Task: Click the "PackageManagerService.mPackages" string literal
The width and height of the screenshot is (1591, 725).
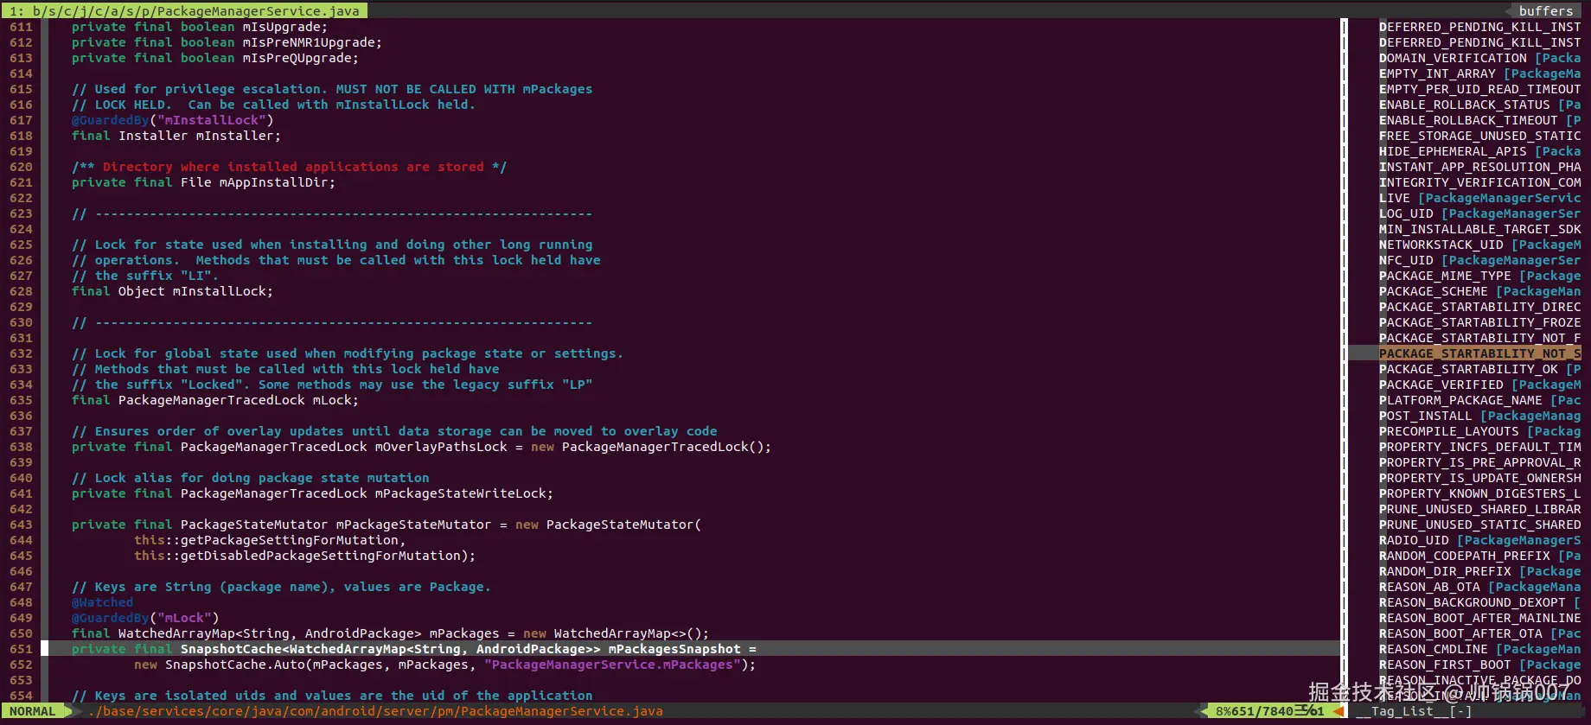Action: click(612, 665)
